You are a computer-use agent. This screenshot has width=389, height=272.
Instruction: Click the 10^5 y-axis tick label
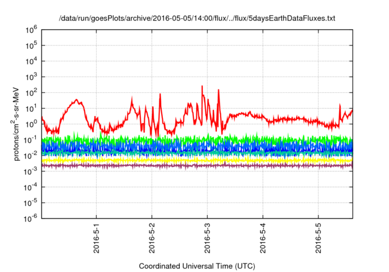[31, 45]
